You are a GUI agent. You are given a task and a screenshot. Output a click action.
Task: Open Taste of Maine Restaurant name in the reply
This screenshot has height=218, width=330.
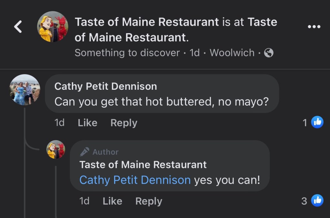pyautogui.click(x=143, y=165)
